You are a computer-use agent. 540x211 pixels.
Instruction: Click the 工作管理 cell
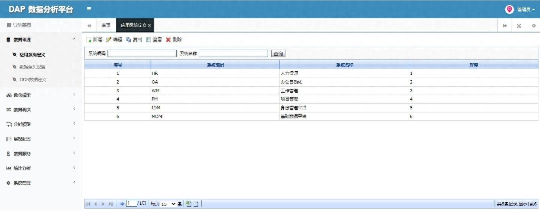click(x=344, y=91)
